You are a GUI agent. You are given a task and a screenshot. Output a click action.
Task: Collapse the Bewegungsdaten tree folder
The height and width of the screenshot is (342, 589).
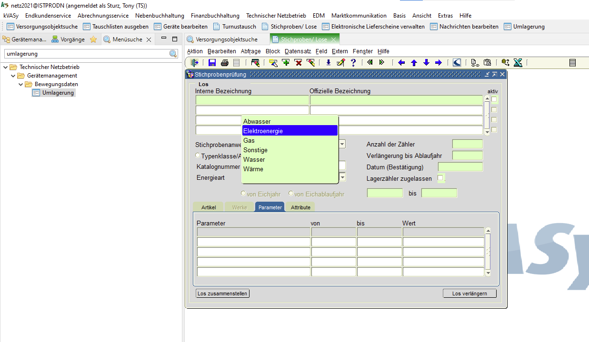(x=21, y=84)
